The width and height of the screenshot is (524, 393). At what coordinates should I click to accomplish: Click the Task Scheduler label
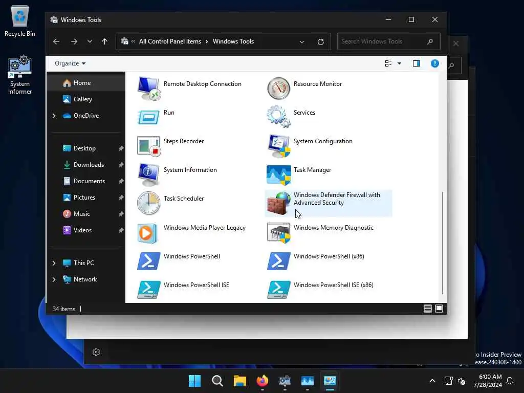(x=184, y=199)
